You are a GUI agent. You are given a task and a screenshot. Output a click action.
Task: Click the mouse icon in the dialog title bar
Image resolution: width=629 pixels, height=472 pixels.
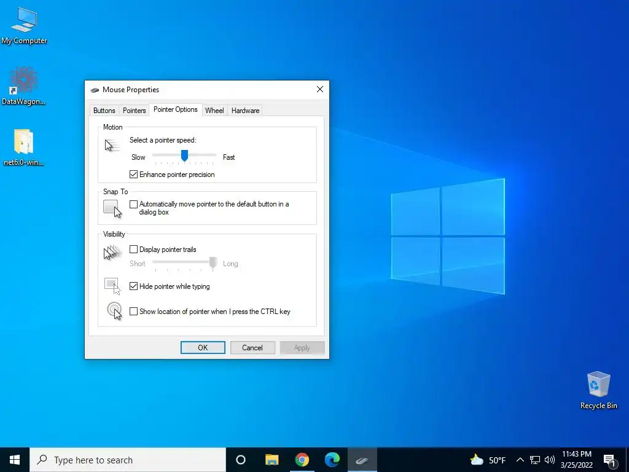[95, 90]
